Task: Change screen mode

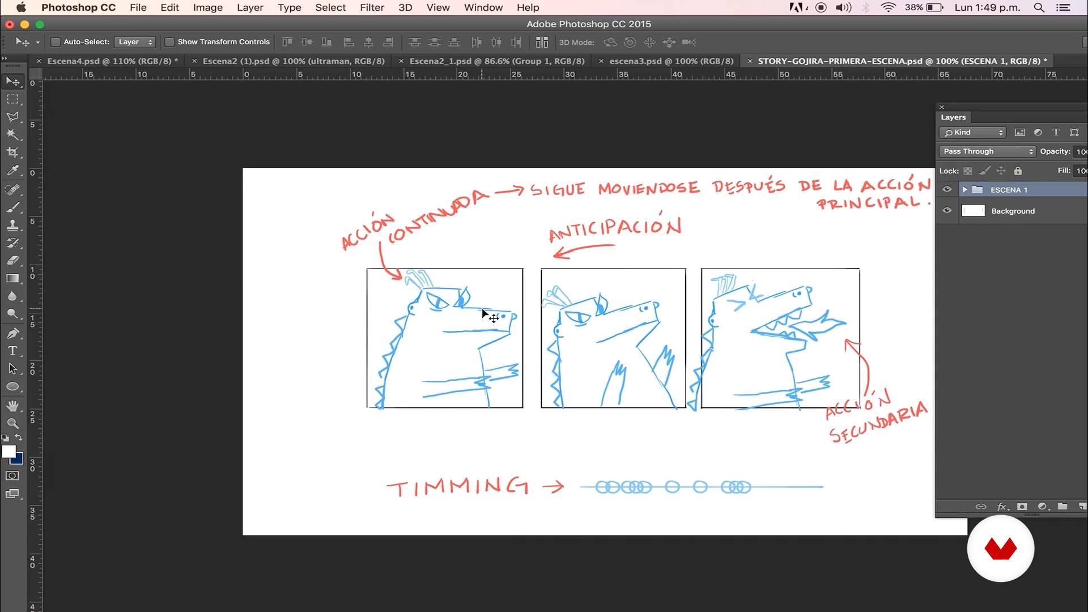Action: tap(12, 494)
